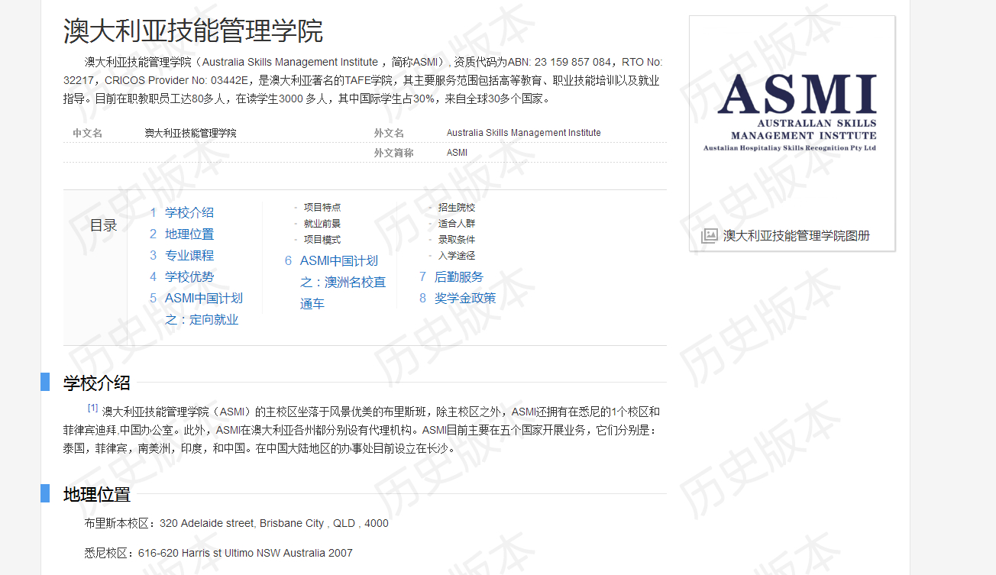Click the 中文名 field label
Screen dimensions: 996x575
pos(87,133)
